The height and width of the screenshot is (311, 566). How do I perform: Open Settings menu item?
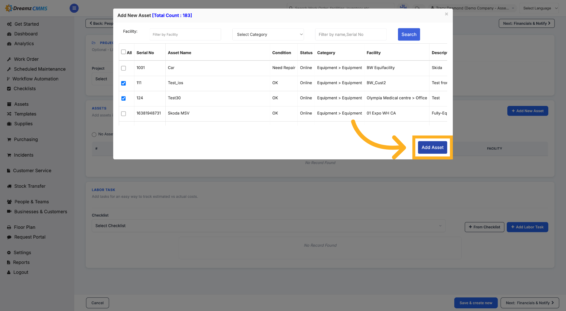tap(22, 253)
